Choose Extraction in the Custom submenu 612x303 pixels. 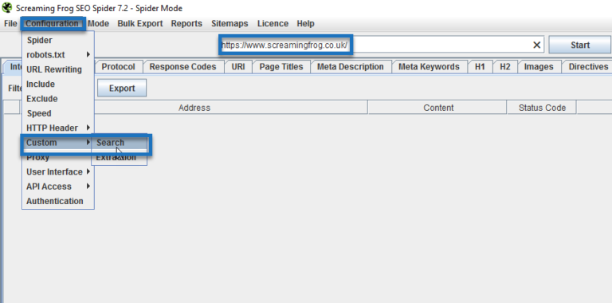(120, 157)
